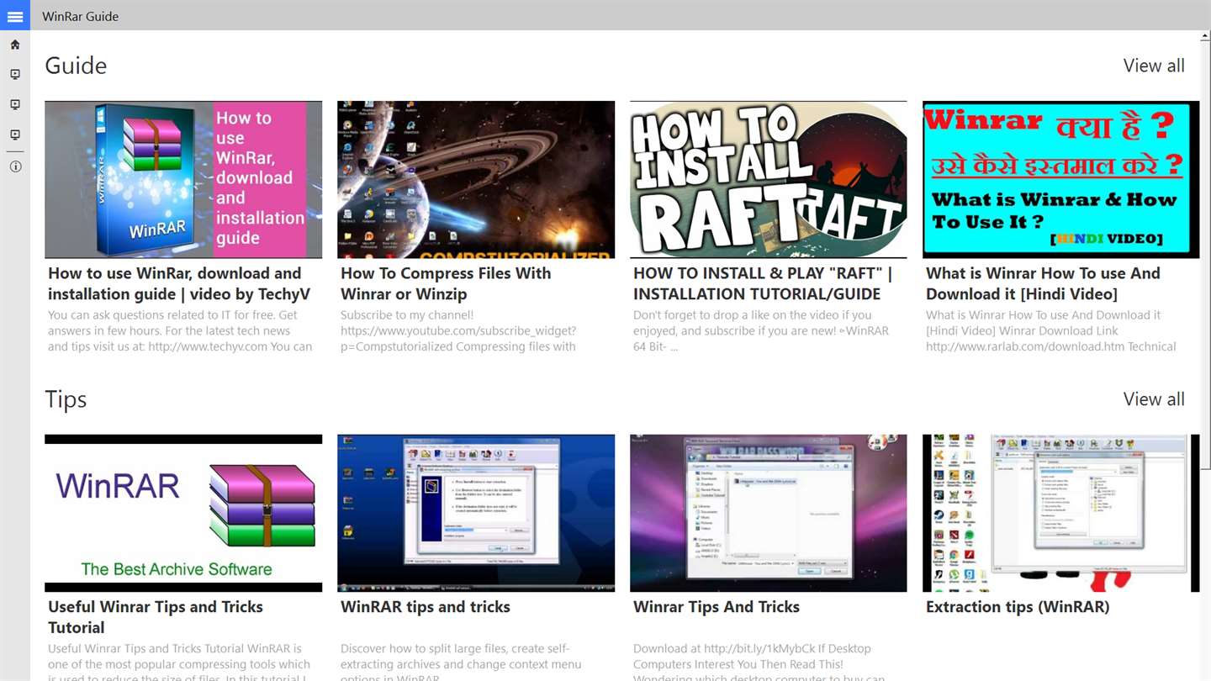Click the 'Guide' section heading

(x=76, y=66)
